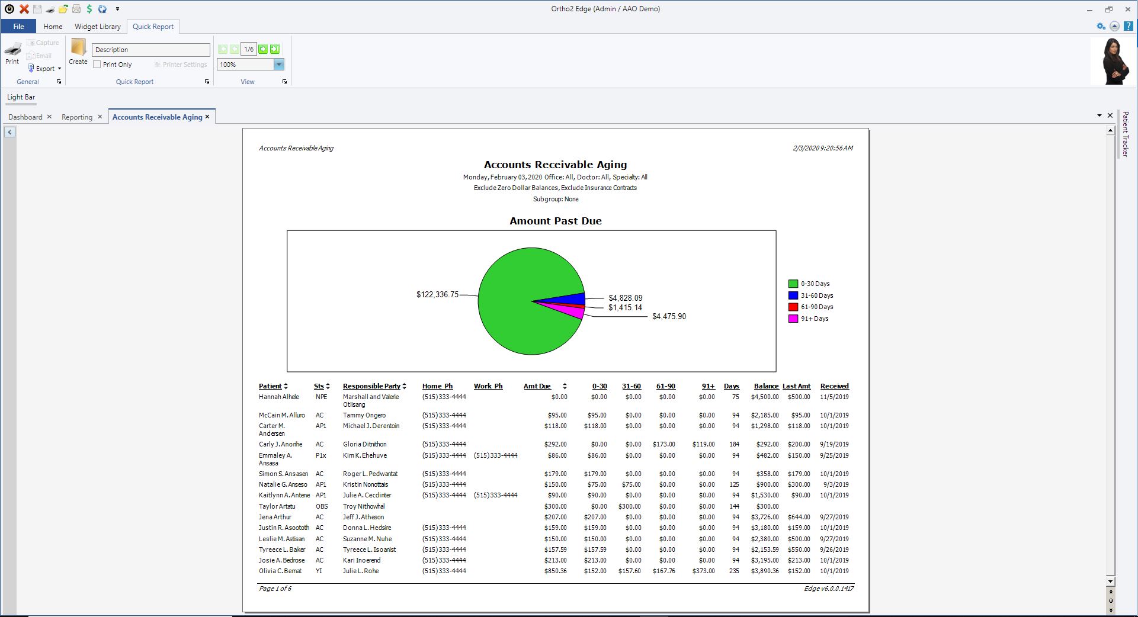Image resolution: width=1138 pixels, height=617 pixels.
Task: Sort by the Sts column header
Action: [x=322, y=386]
